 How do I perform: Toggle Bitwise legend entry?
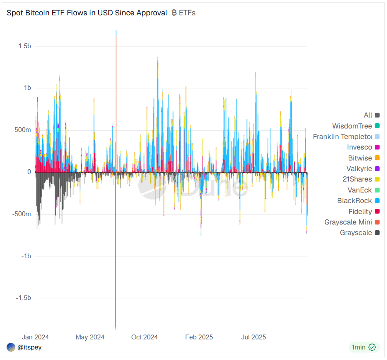pyautogui.click(x=364, y=158)
